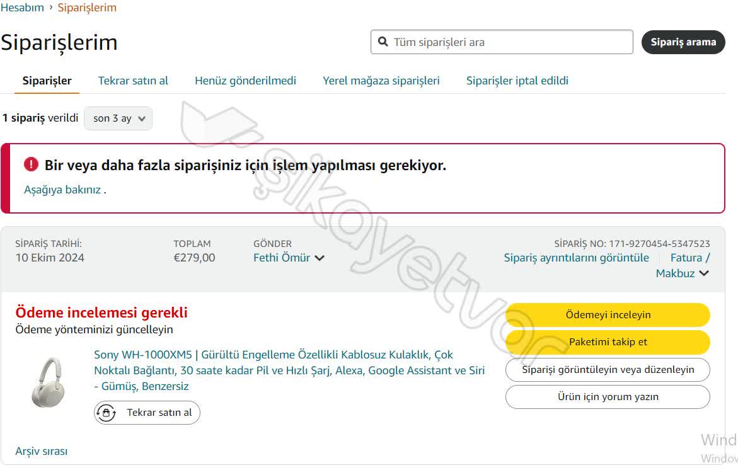The height and width of the screenshot is (470, 738).
Task: Open the Henüz gönderilmedi tab
Action: (245, 81)
